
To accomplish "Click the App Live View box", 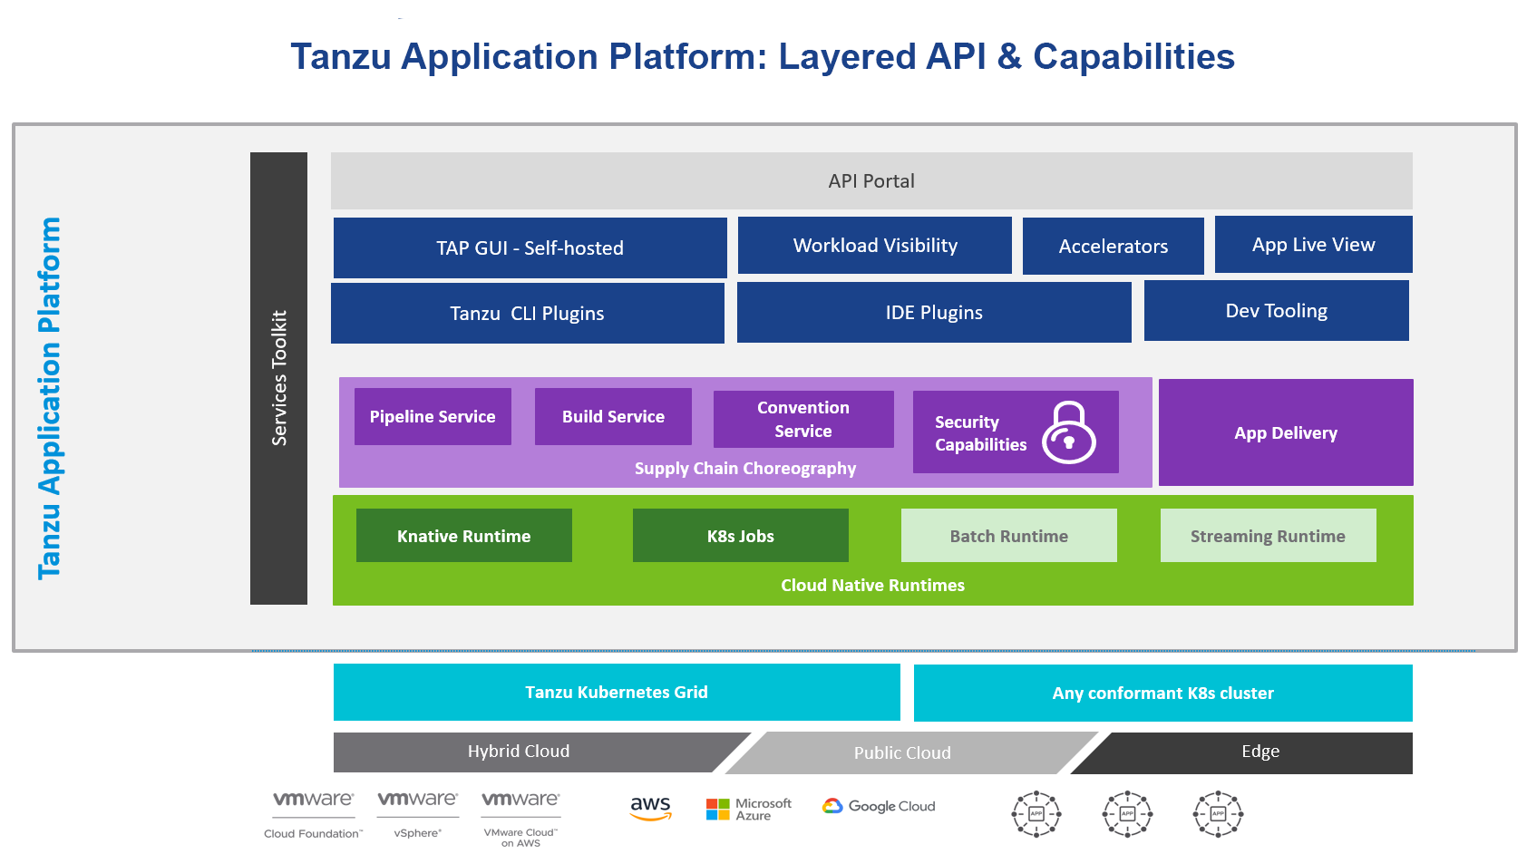I will (x=1314, y=244).
